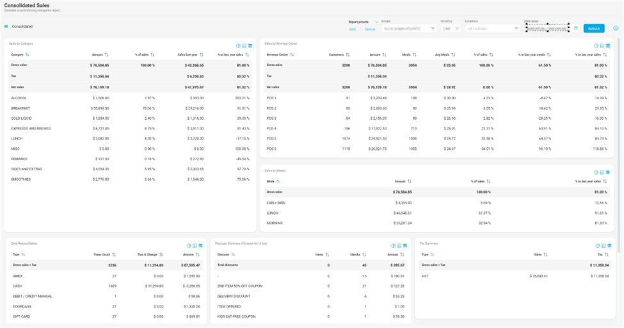Viewport: 624px width, 328px height.
Task: Open the user account icon
Action: [616, 28]
